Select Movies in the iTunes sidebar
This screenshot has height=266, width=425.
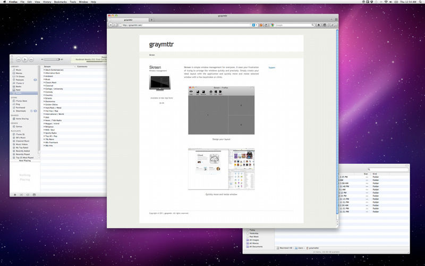click(19, 73)
